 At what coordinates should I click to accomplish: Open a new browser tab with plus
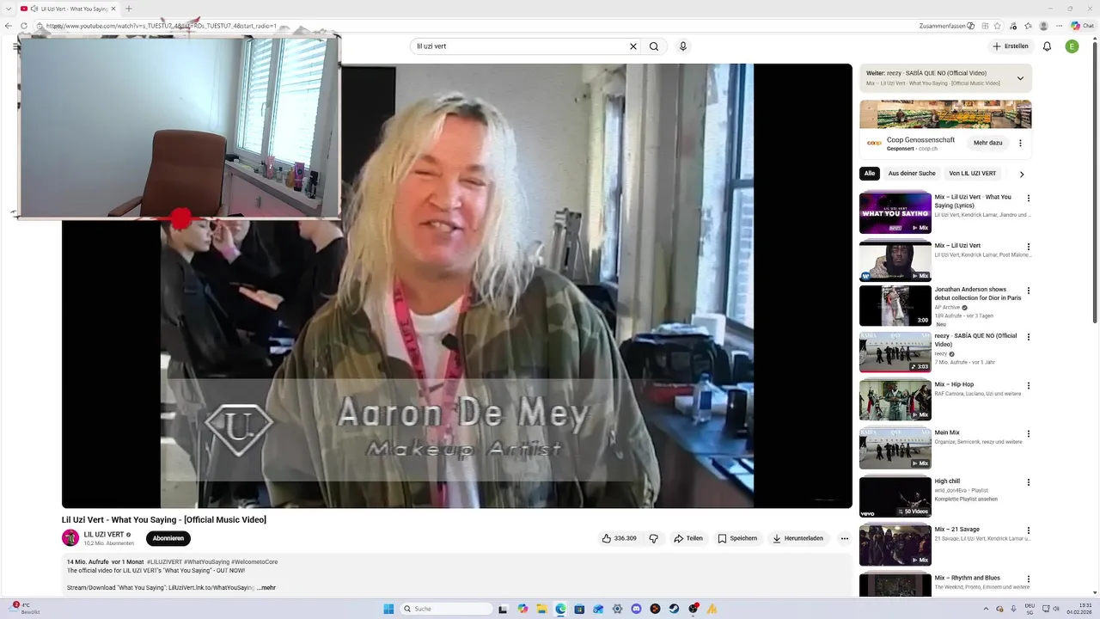(x=129, y=9)
